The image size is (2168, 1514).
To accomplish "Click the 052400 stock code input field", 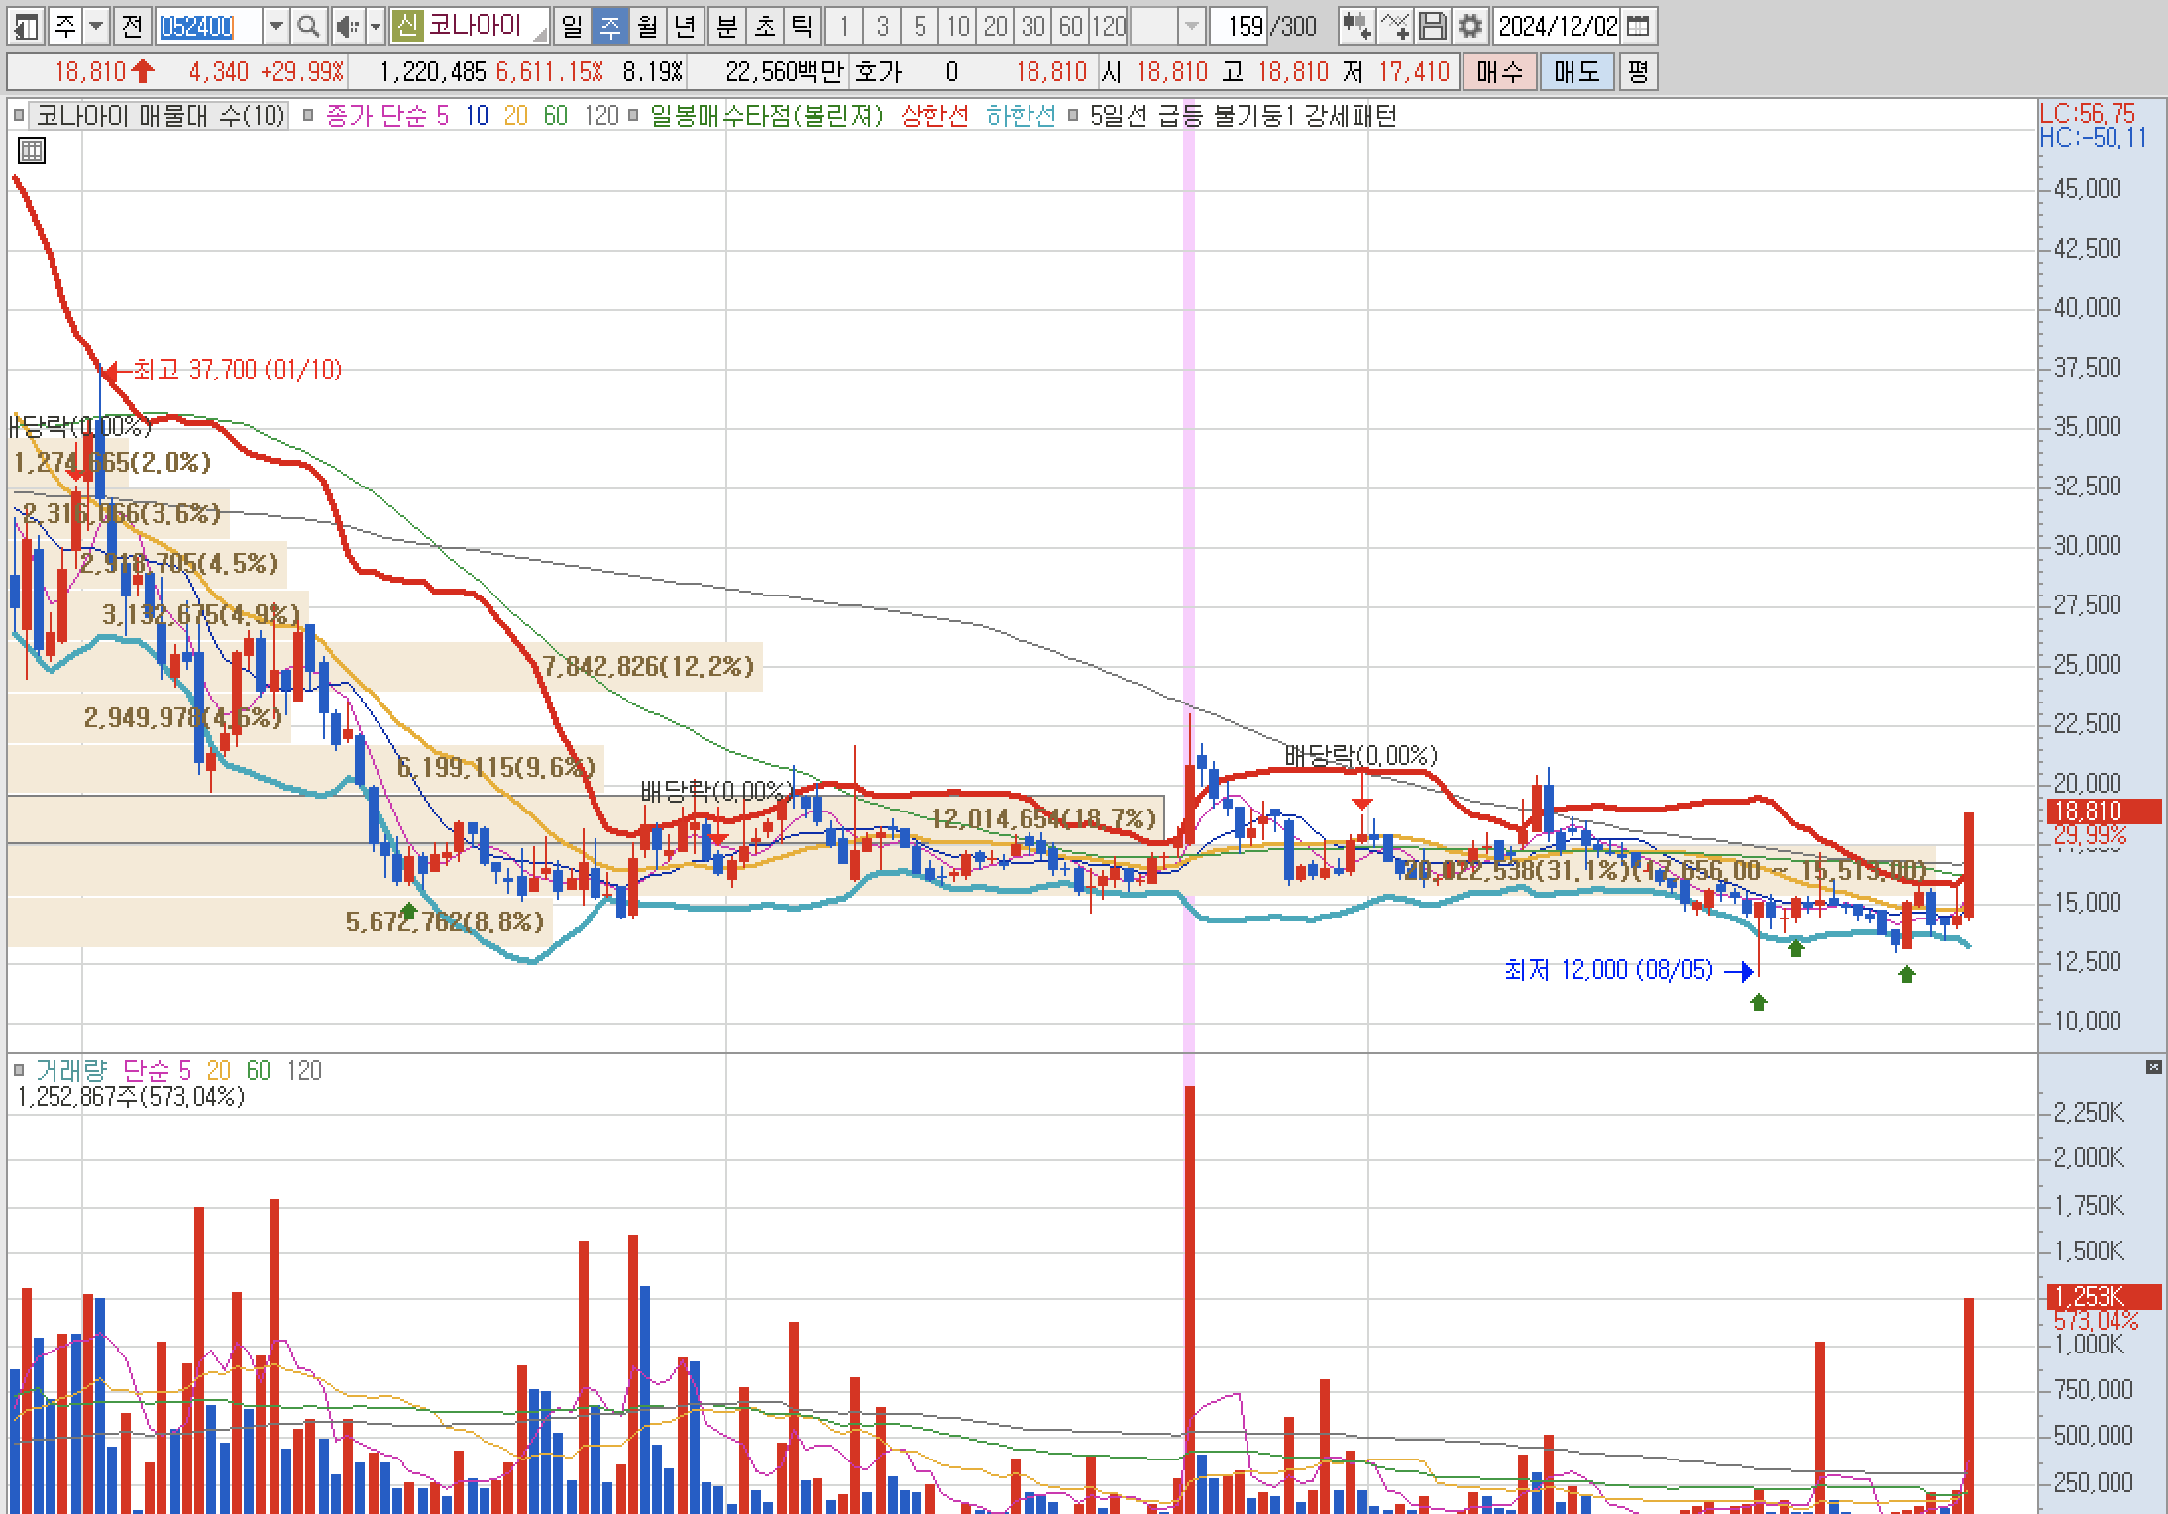I will [x=208, y=27].
